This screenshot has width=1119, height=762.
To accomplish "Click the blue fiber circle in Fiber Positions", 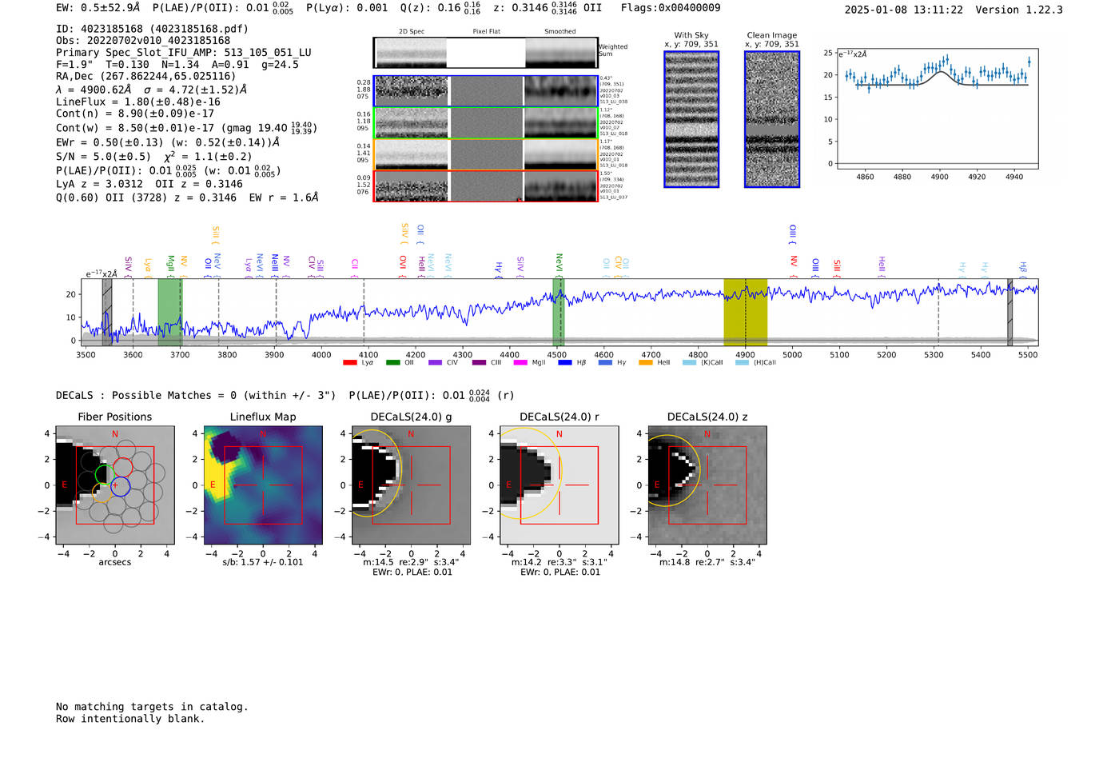I will click(x=120, y=485).
